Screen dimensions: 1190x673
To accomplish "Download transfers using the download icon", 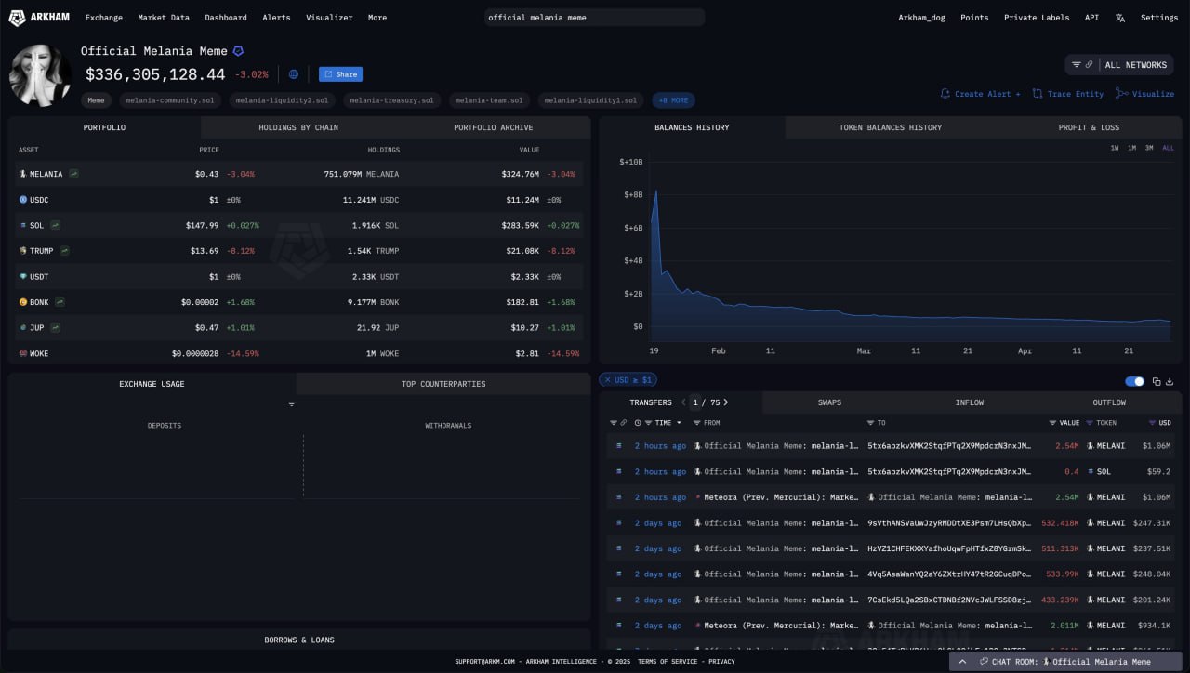I will pyautogui.click(x=1170, y=381).
